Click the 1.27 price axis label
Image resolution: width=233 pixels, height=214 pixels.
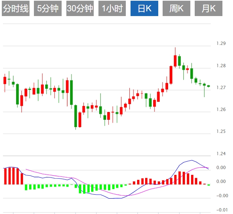point(221,88)
